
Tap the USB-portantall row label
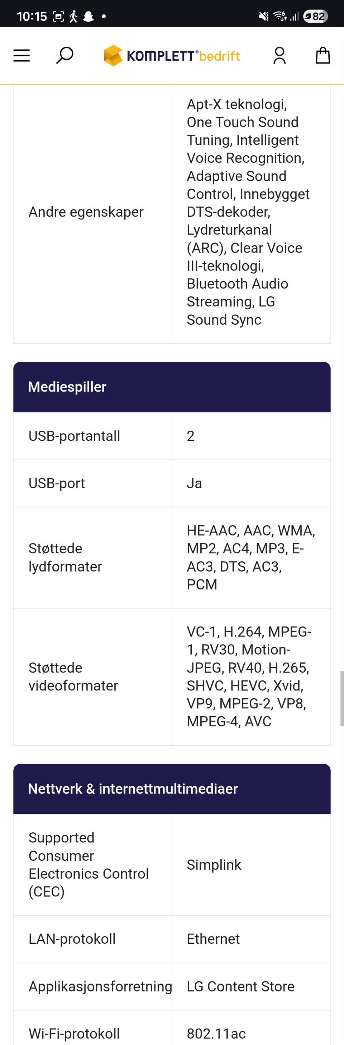point(74,436)
